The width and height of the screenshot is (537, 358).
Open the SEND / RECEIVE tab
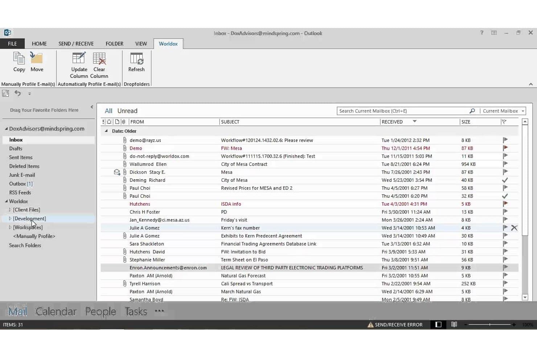(x=76, y=44)
